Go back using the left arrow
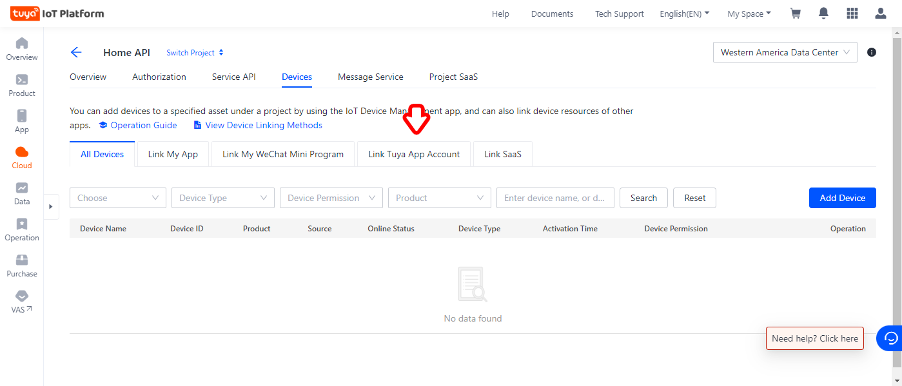 (76, 53)
